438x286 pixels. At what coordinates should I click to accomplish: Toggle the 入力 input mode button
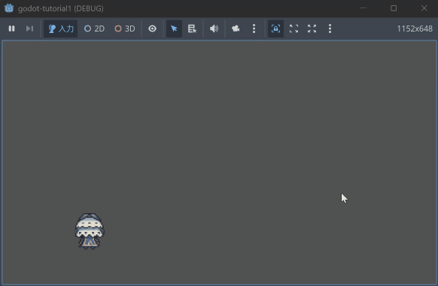coord(61,29)
